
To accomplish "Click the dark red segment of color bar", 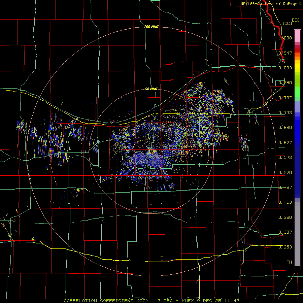I will point(297,50).
